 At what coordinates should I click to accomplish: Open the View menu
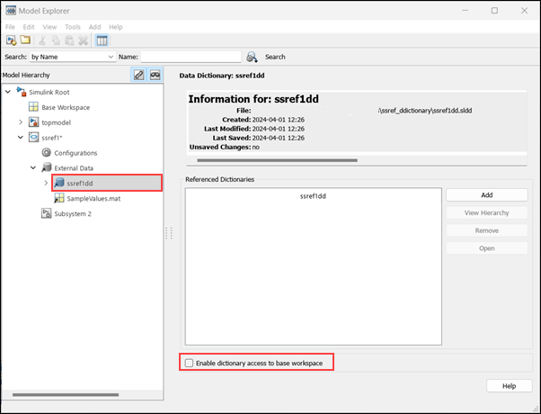tap(49, 27)
